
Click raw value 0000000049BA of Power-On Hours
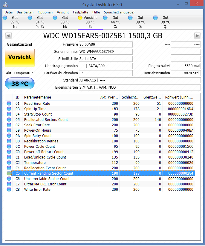coord(181,130)
